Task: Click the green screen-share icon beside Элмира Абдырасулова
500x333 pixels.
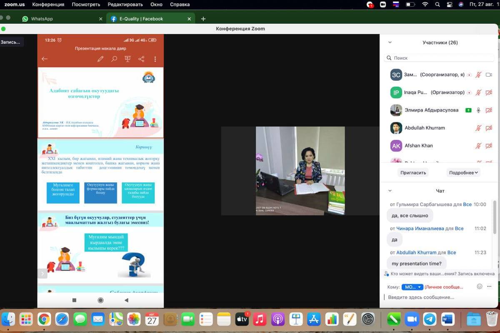Action: pyautogui.click(x=468, y=110)
